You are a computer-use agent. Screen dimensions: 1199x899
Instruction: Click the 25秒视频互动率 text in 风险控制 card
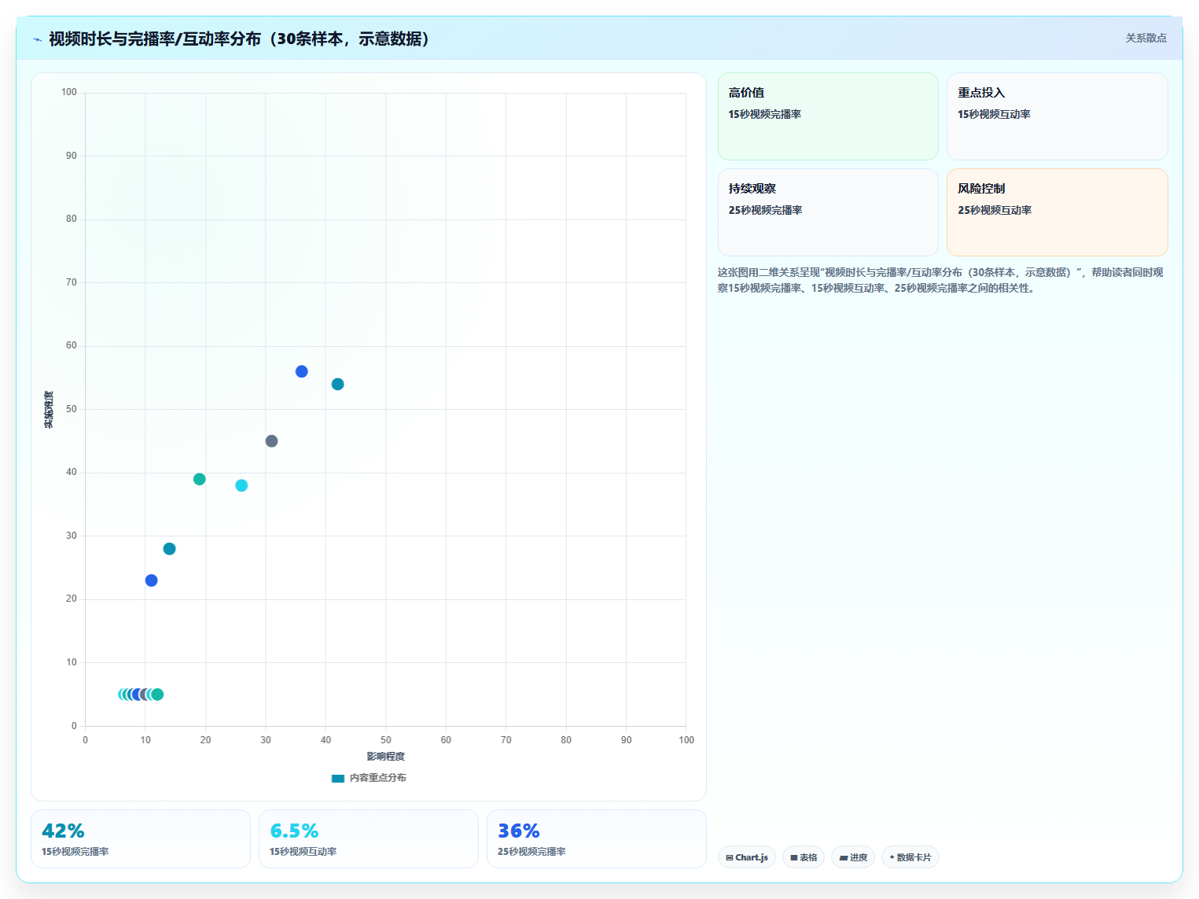pyautogui.click(x=995, y=210)
